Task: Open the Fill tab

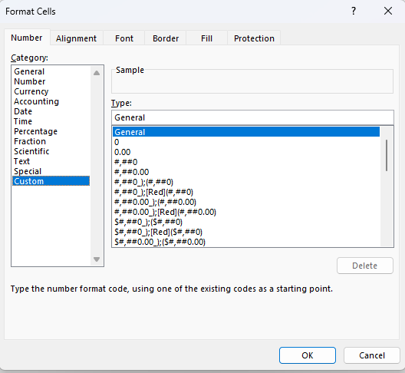Action: pos(206,38)
